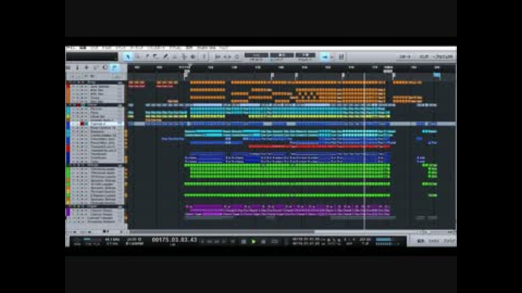
Task: Click the red clip on the Trumpet track
Action: pos(318,146)
